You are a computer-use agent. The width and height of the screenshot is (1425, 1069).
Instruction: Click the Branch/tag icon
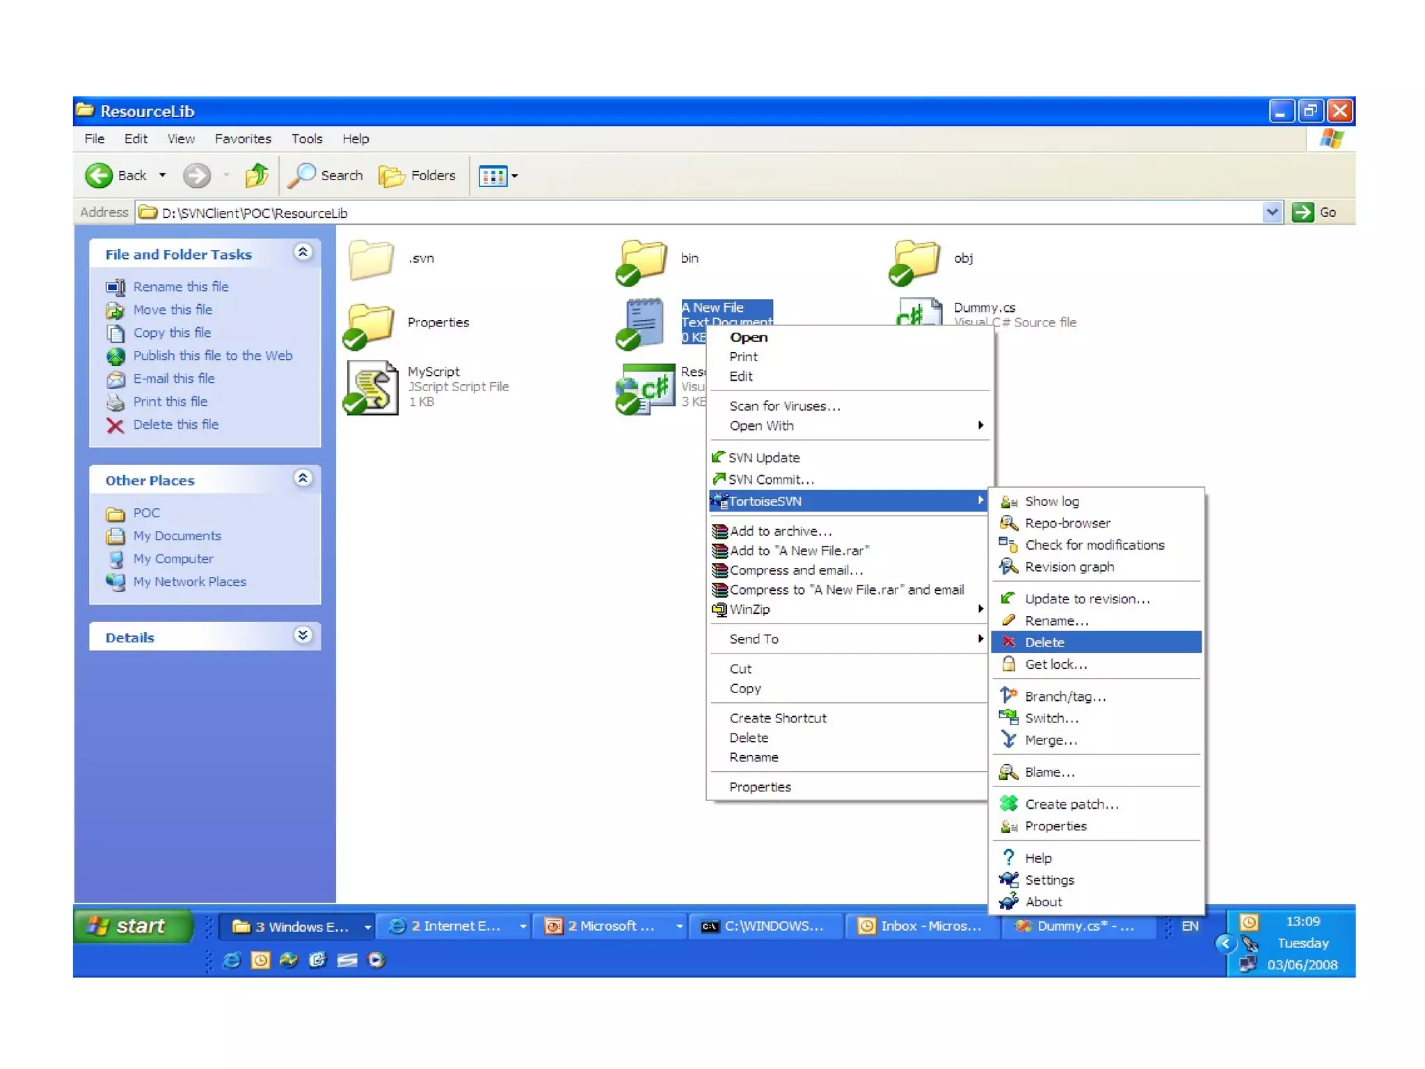(1008, 695)
